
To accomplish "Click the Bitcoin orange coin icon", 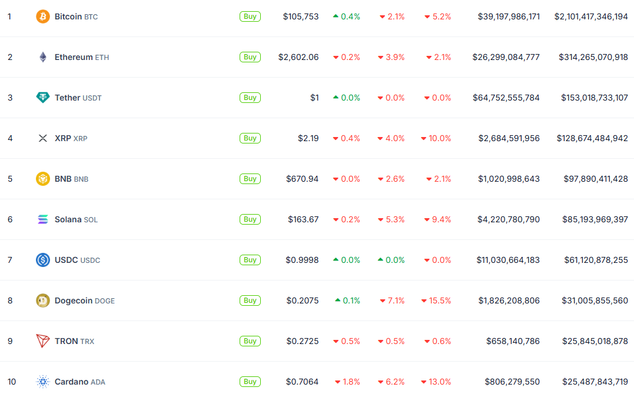I will tap(43, 16).
